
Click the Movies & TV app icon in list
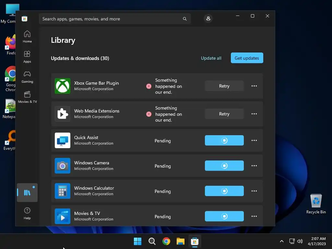[x=63, y=216]
